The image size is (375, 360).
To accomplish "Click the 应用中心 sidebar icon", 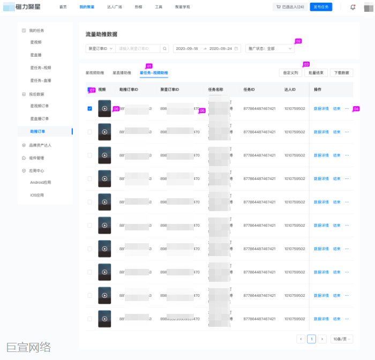I will (24, 170).
